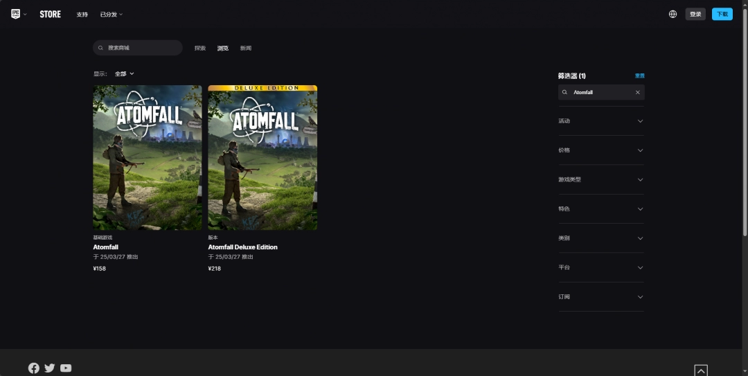Screen dimensions: 748x376
Task: Open the 支持 support link
Action: point(82,15)
